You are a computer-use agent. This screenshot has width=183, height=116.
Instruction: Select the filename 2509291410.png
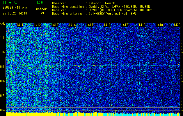15,8
